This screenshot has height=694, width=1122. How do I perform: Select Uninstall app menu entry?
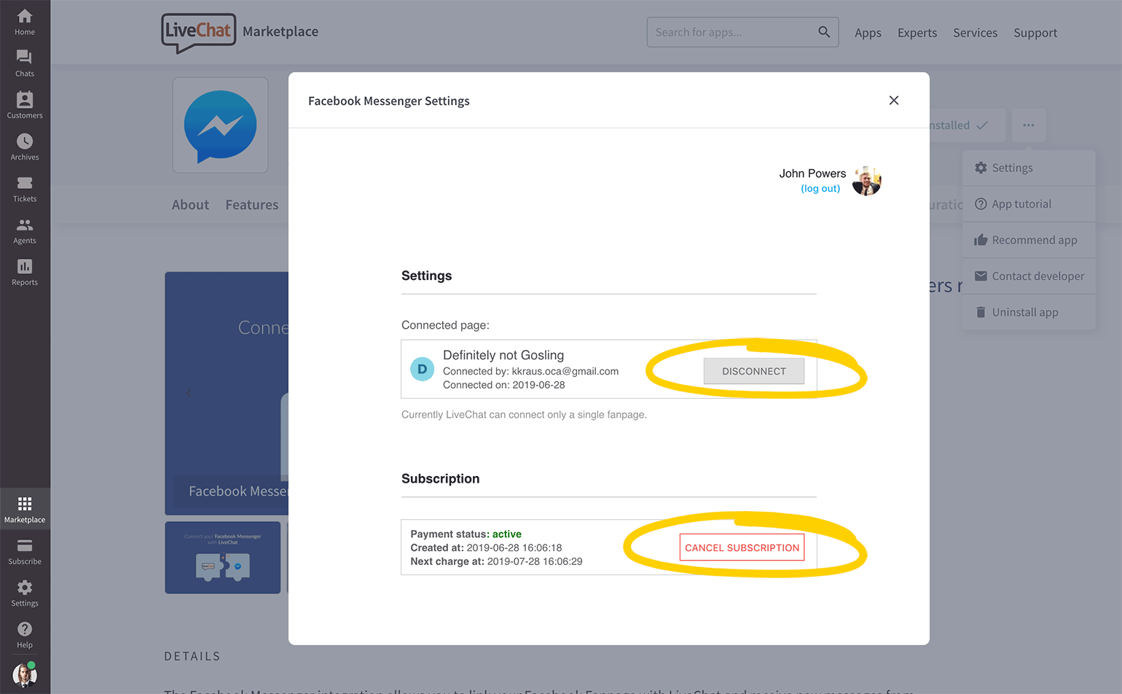tap(1029, 312)
